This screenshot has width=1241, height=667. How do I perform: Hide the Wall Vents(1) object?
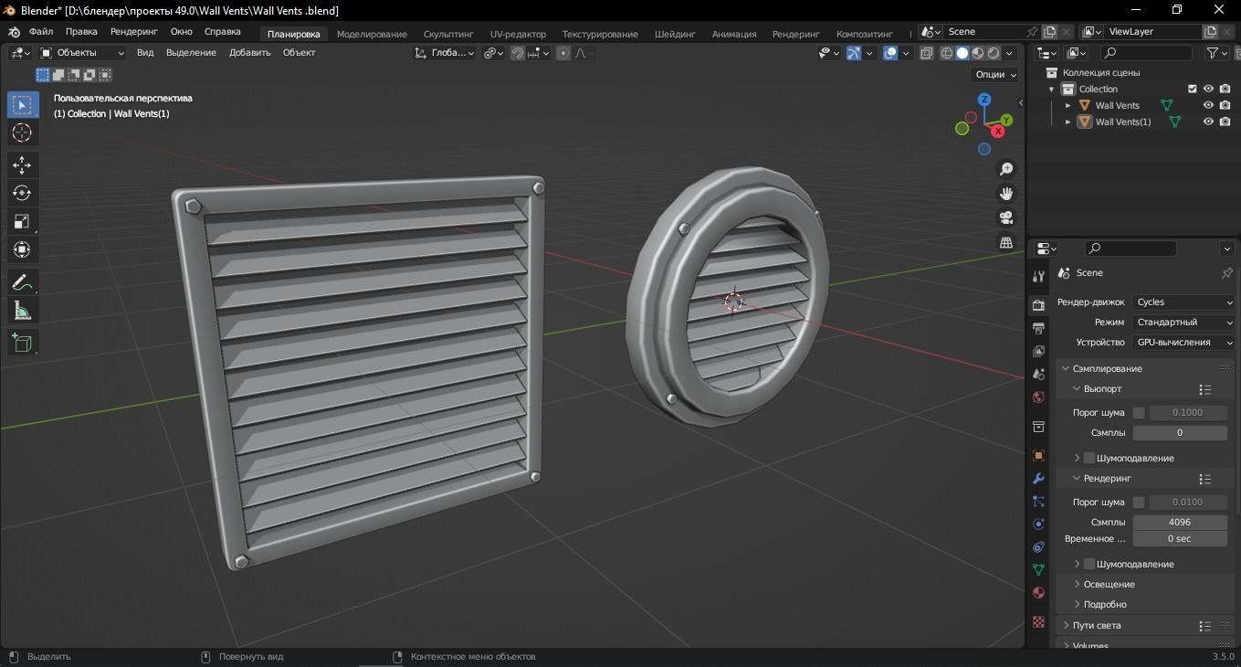point(1208,122)
